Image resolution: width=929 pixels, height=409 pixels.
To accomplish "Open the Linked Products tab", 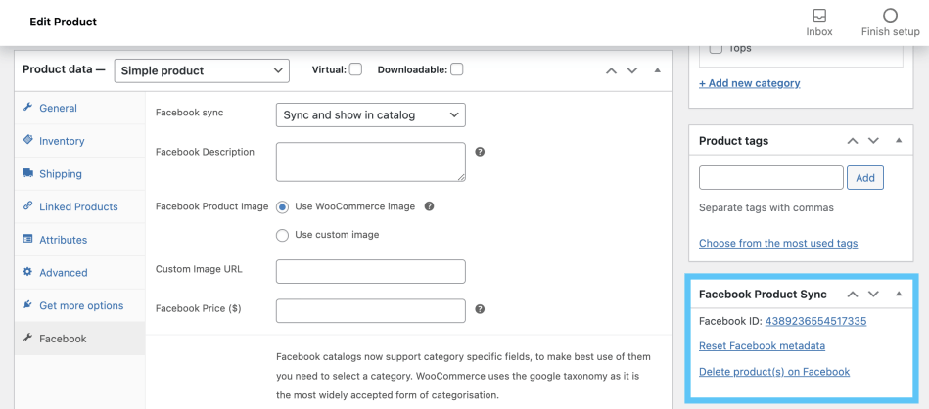I will tap(78, 207).
